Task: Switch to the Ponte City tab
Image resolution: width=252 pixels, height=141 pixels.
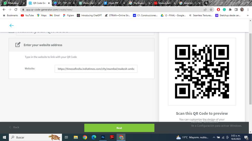Action: click(90, 3)
